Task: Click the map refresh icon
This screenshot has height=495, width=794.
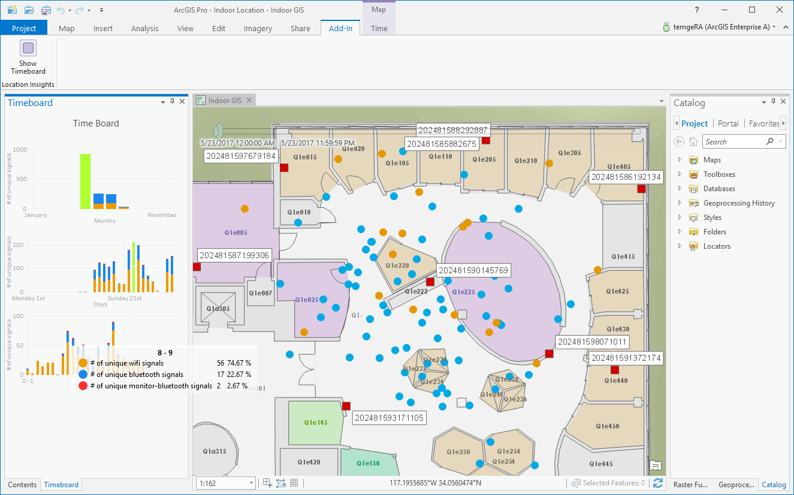Action: pos(658,483)
